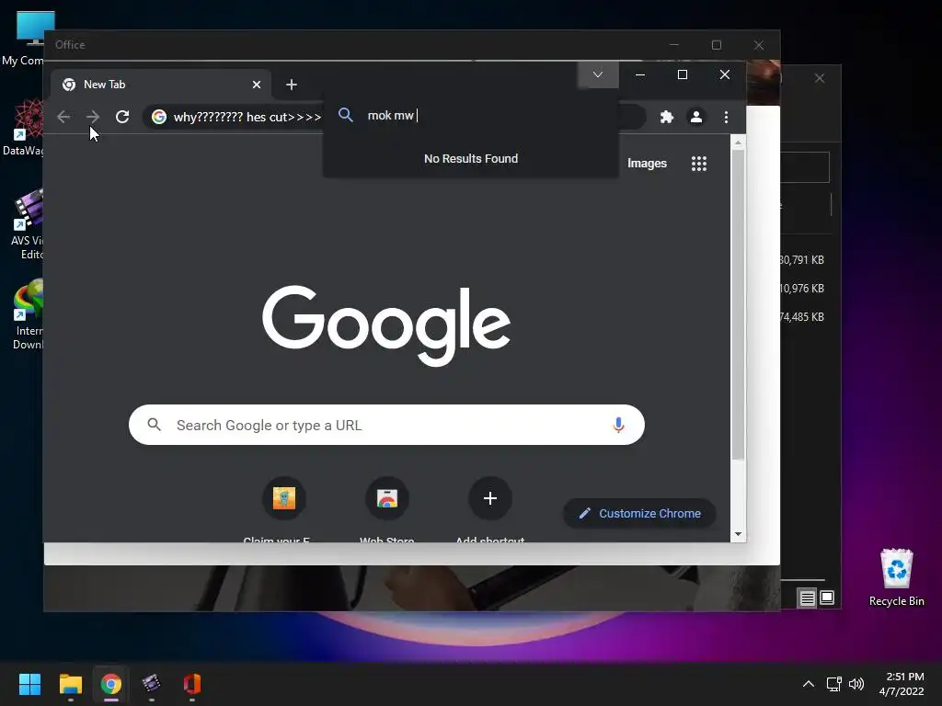Select the AVS Video Editor desktop shortcut
Viewport: 942px width, 706px height.
click(25, 223)
